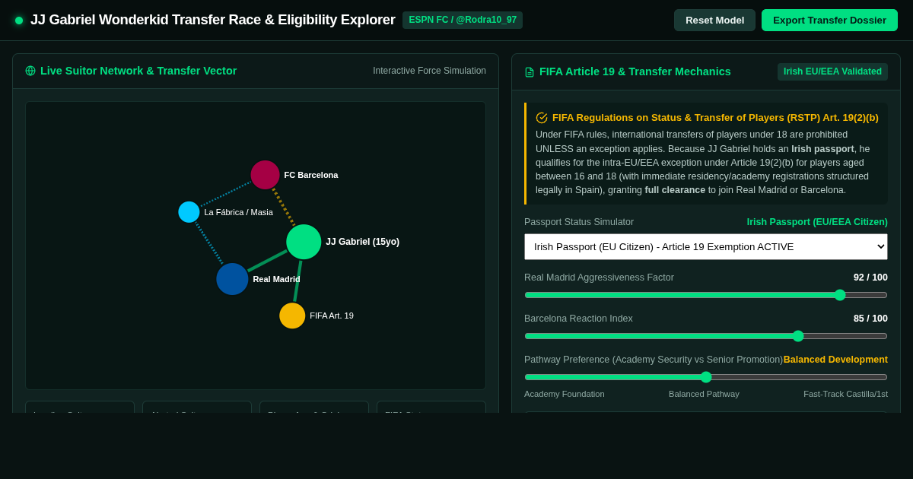Click the Live Suitor Network & Transfer Vector title
This screenshot has height=479, width=913.
coord(138,71)
